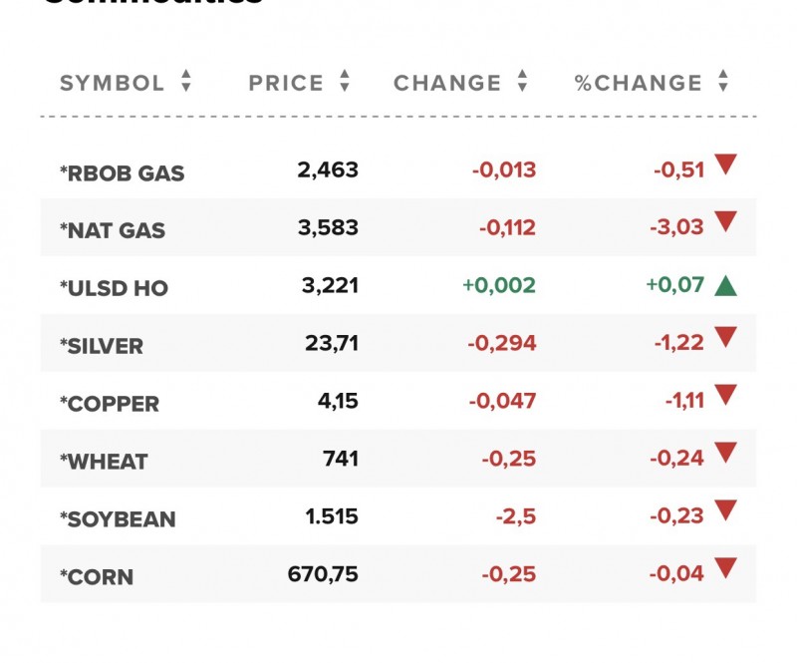Sort the table by PRICE header
This screenshot has width=797, height=663.
[286, 83]
